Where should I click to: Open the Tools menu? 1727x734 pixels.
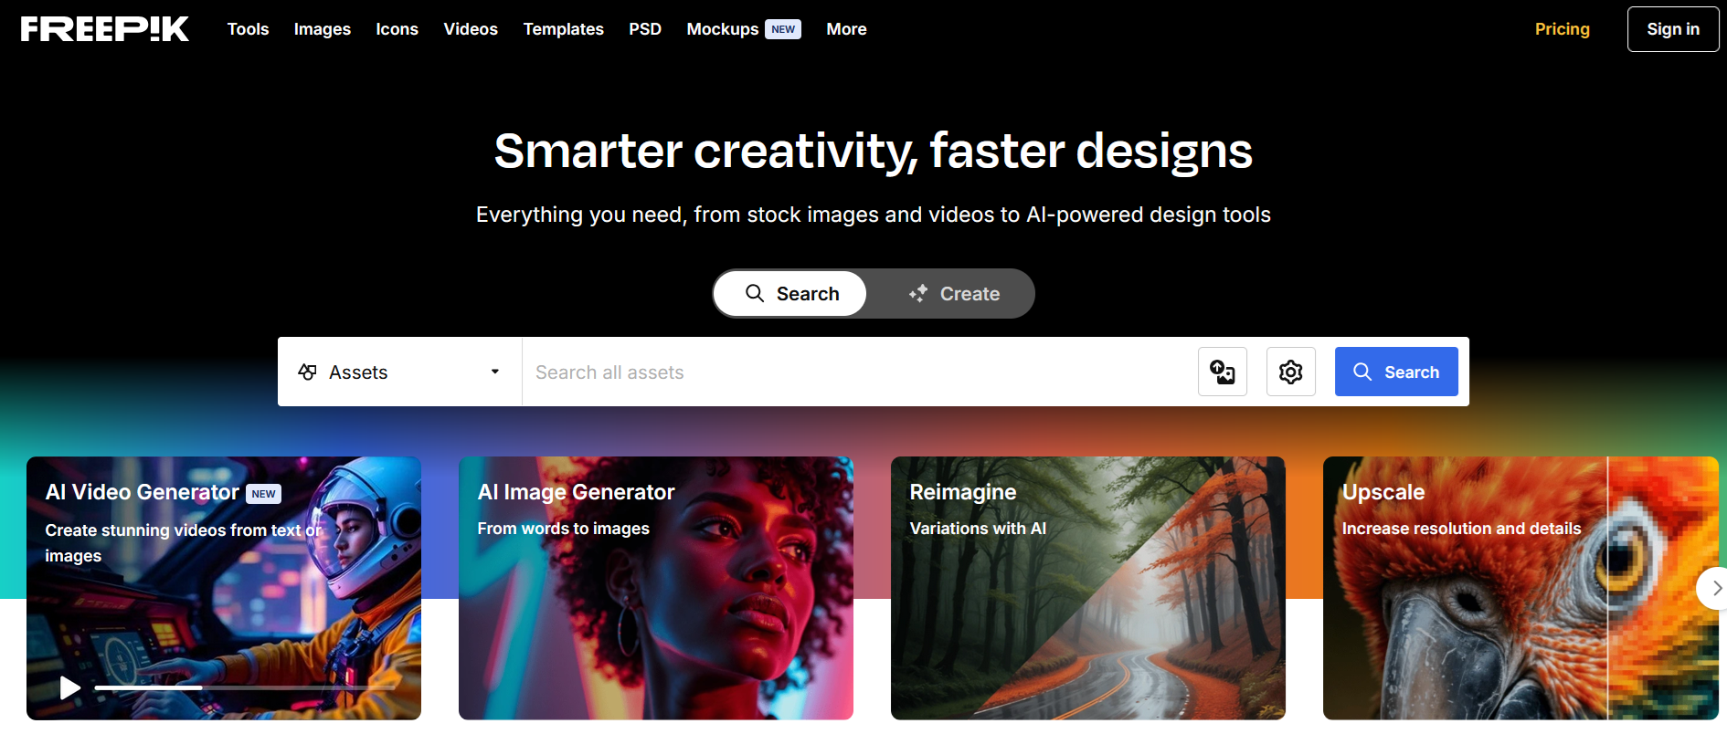(x=248, y=29)
